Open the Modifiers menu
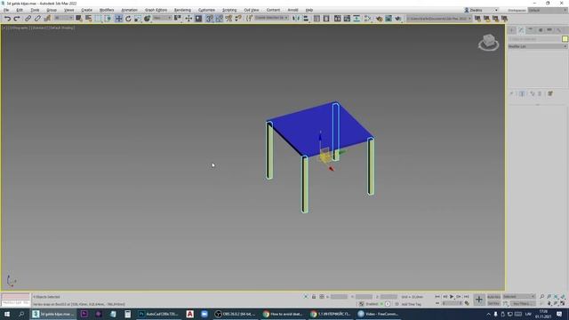 [x=107, y=10]
